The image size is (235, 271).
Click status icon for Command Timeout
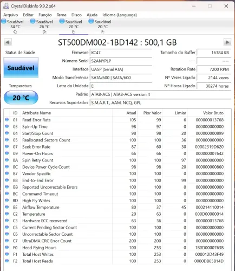7,193
